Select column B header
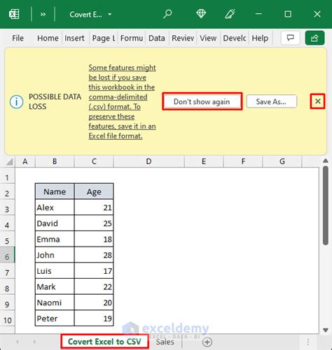 point(55,161)
